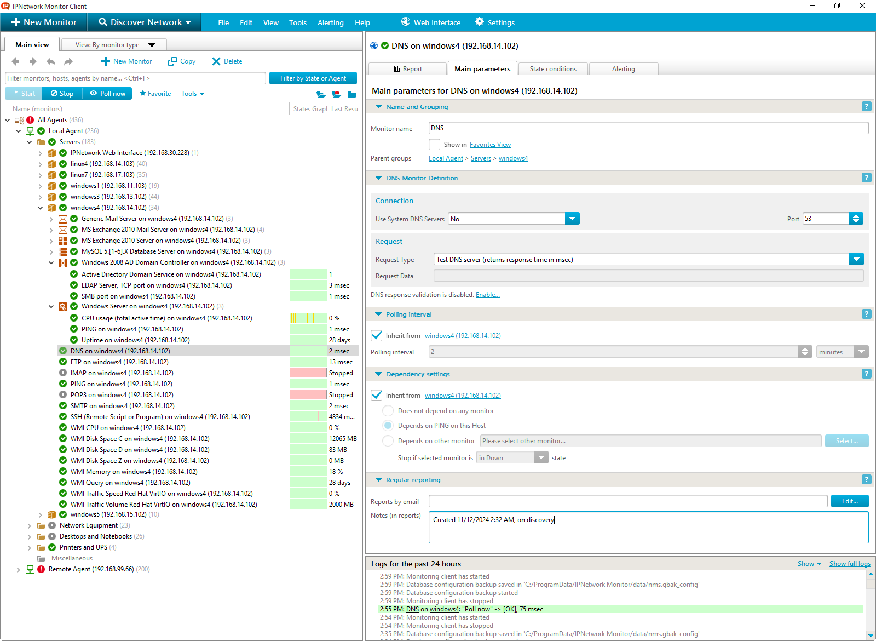Select Depends on PING on this Host
The height and width of the screenshot is (641, 876).
point(388,425)
